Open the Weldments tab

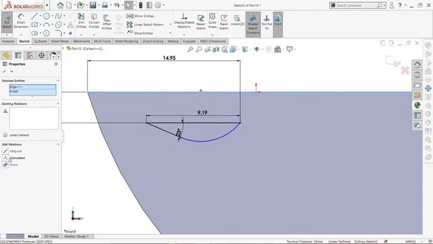(81, 41)
